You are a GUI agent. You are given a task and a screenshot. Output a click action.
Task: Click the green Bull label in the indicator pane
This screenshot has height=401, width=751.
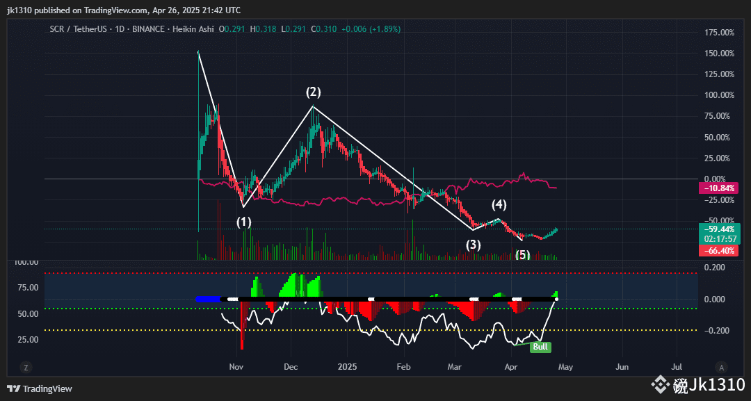coord(540,347)
